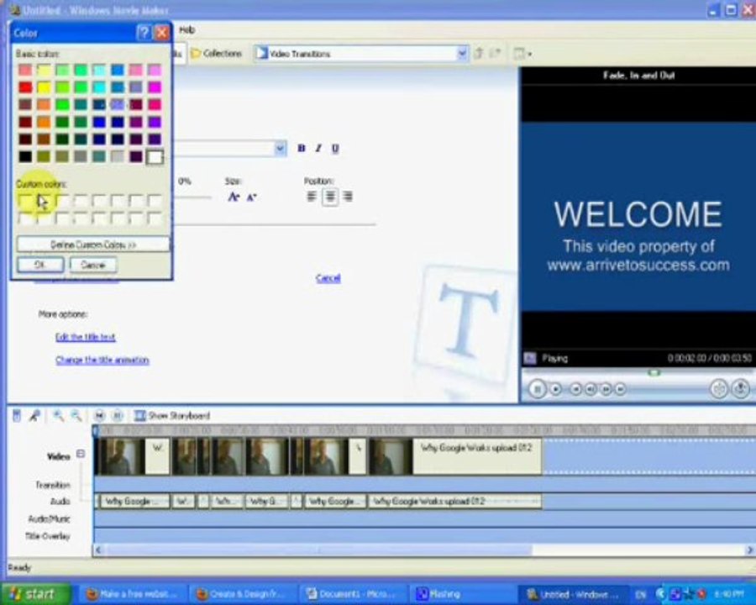
Task: Click the new collection folder toolbar icon
Action: [495, 53]
